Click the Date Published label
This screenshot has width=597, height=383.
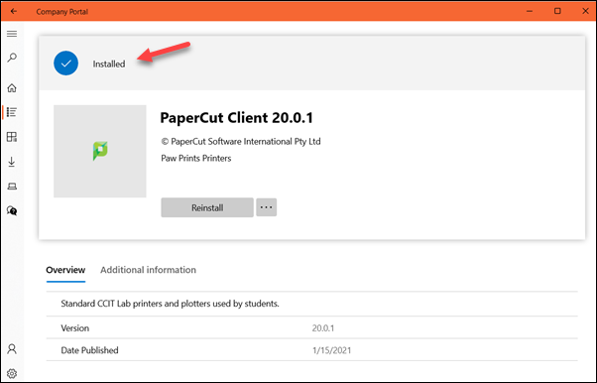[89, 350]
